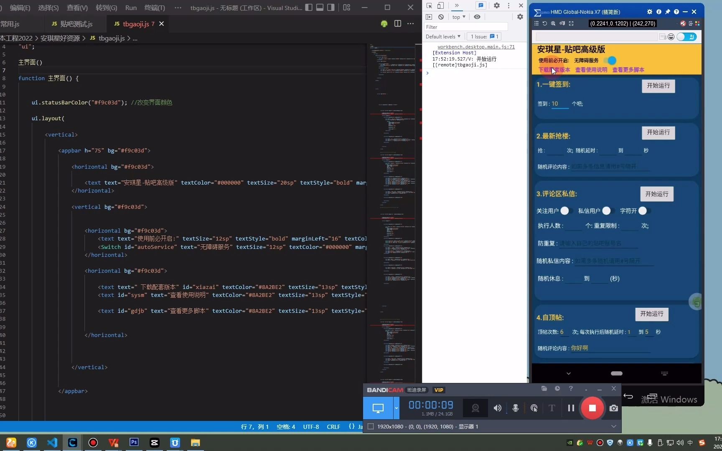This screenshot has height=451, width=722.
Task: Open VS Code menu overflow ellipsis
Action: pyautogui.click(x=178, y=8)
